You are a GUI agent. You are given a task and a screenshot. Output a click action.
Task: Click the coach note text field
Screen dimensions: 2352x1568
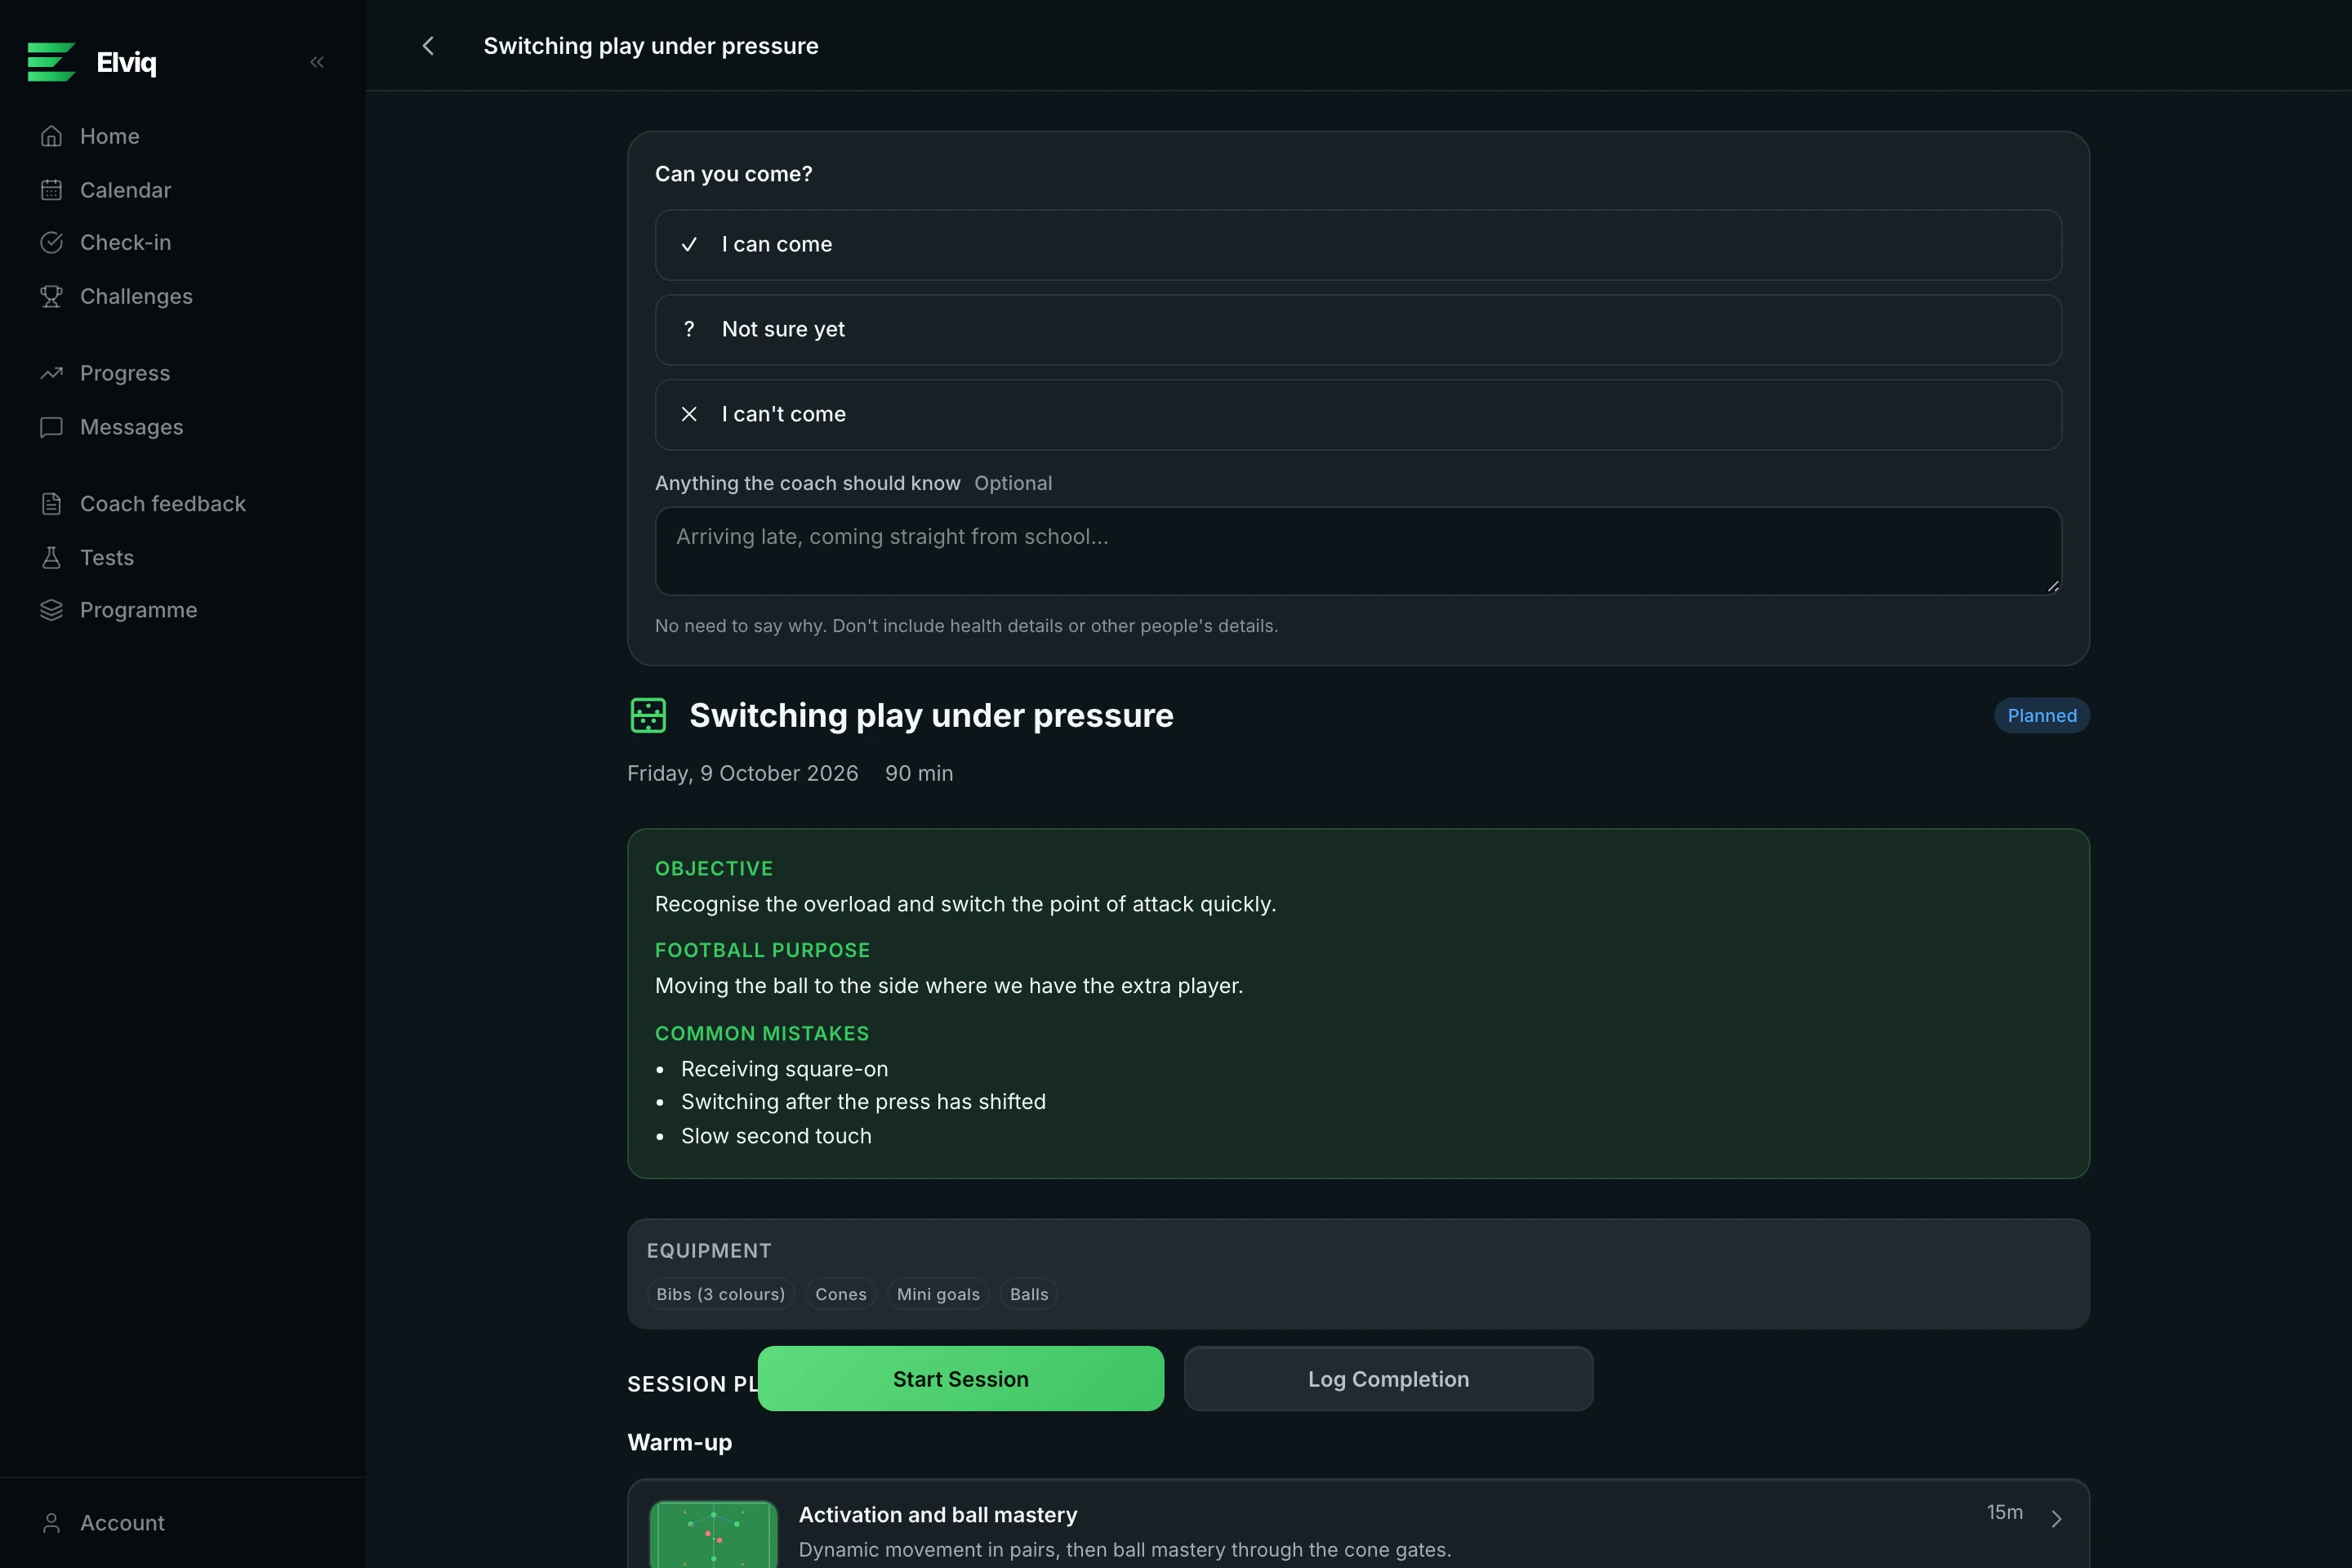click(1358, 551)
